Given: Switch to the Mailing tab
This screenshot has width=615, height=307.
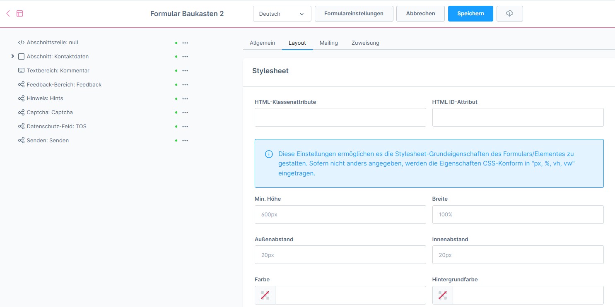Looking at the screenshot, I should pos(328,43).
